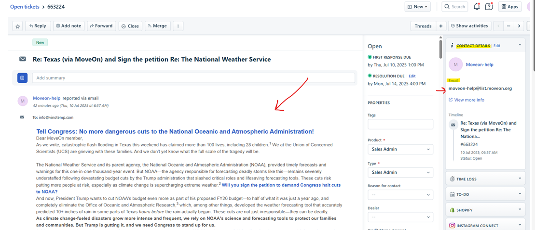The image size is (535, 230).
Task: Open the Type dropdown
Action: [x=400, y=172]
